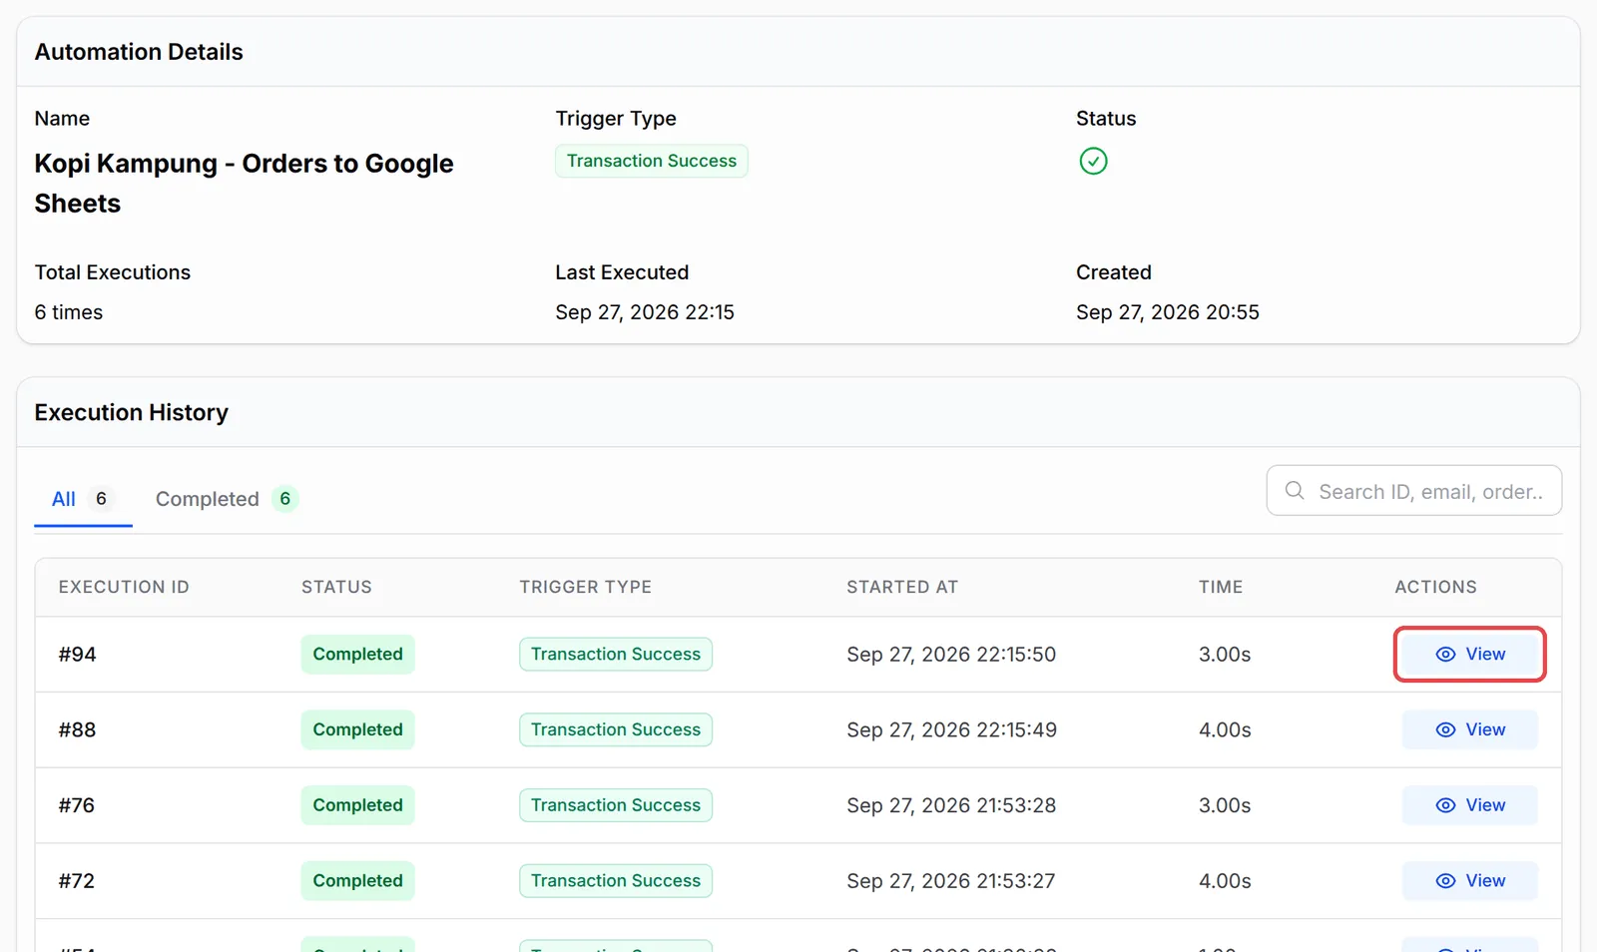
Task: Select execution ID #88
Action: [x=77, y=730]
